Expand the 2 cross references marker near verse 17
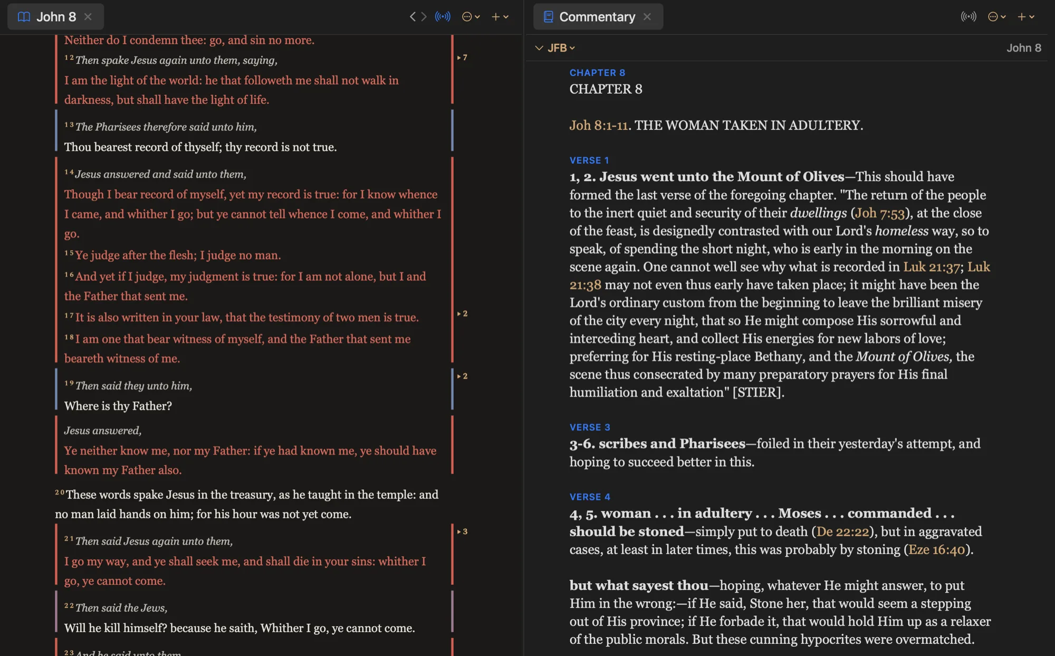Image resolution: width=1055 pixels, height=656 pixels. point(462,313)
